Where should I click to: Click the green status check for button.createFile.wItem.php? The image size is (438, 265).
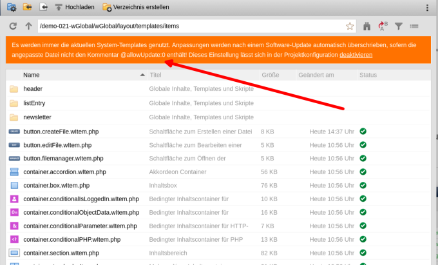[x=363, y=132]
